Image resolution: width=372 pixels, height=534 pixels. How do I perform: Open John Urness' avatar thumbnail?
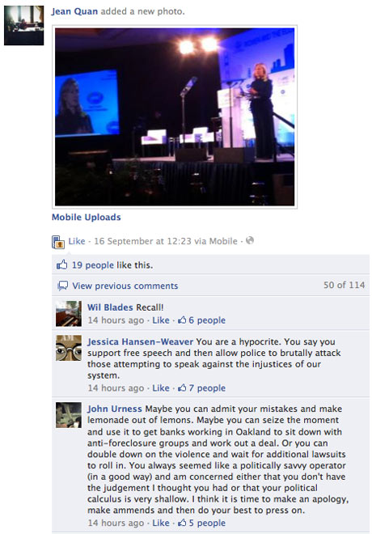(x=69, y=415)
